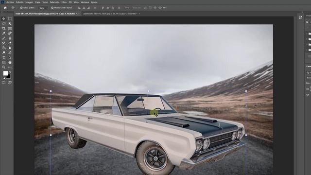Viewport: 311px width, 175px height.
Task: Select the Path Selection tool
Action: tap(10, 57)
